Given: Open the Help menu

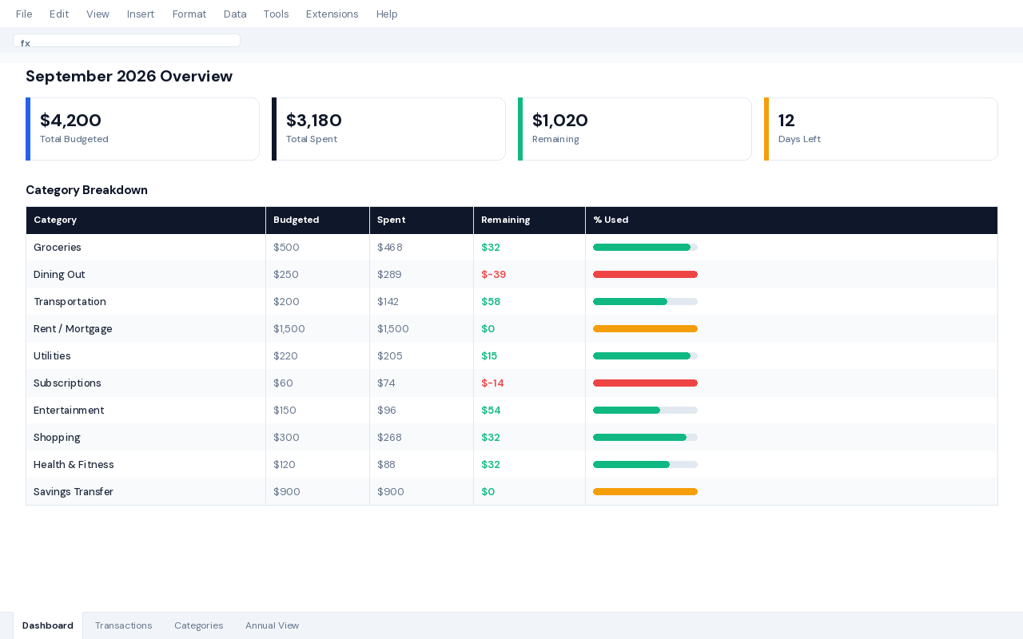Looking at the screenshot, I should (387, 14).
